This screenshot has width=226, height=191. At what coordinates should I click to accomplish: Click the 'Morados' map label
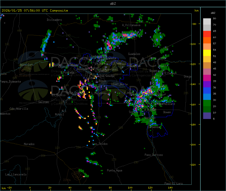[x=29, y=144]
